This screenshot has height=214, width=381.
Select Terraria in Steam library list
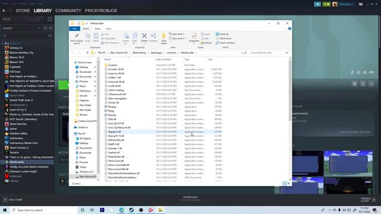point(14,153)
